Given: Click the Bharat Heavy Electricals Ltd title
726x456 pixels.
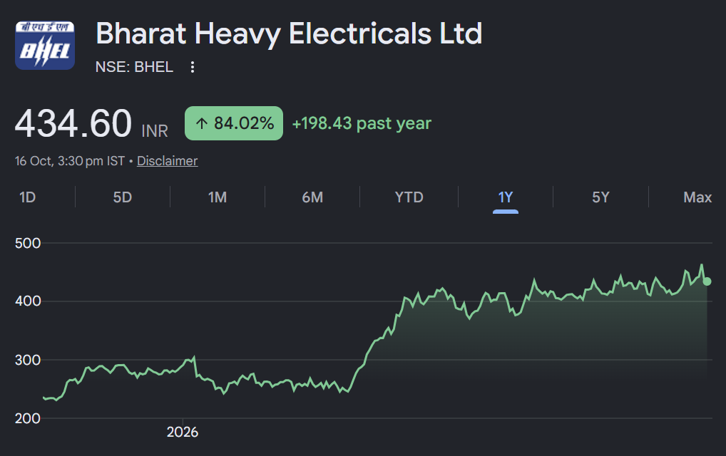Looking at the screenshot, I should click(x=289, y=33).
